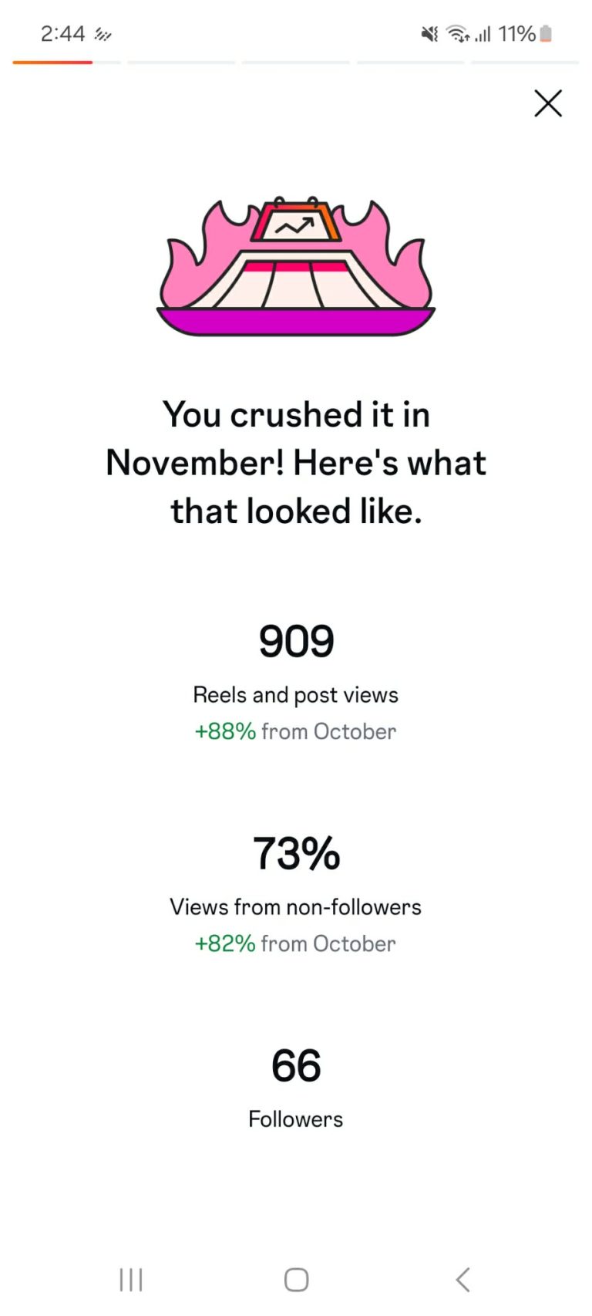Tap the "+82% from October" text
The height and width of the screenshot is (1316, 592).
coord(296,943)
